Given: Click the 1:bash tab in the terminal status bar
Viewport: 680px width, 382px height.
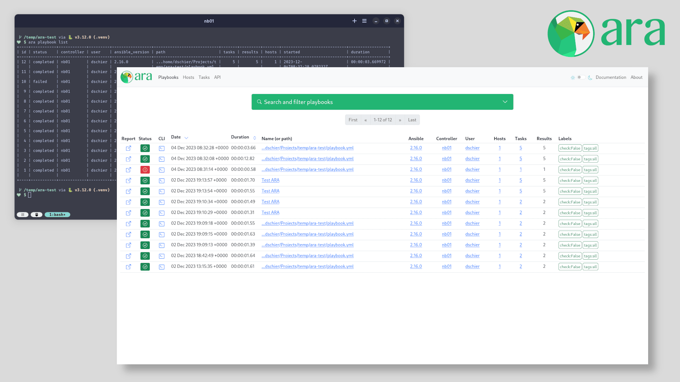Looking at the screenshot, I should point(57,214).
